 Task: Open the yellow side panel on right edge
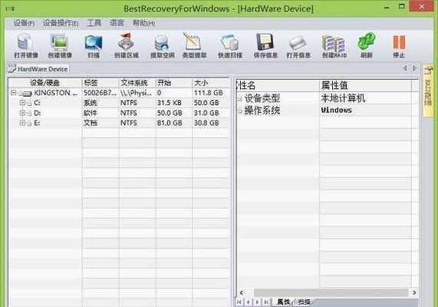pyautogui.click(x=428, y=91)
